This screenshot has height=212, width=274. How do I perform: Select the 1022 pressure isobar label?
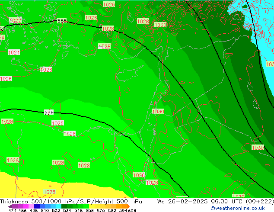click(16, 20)
